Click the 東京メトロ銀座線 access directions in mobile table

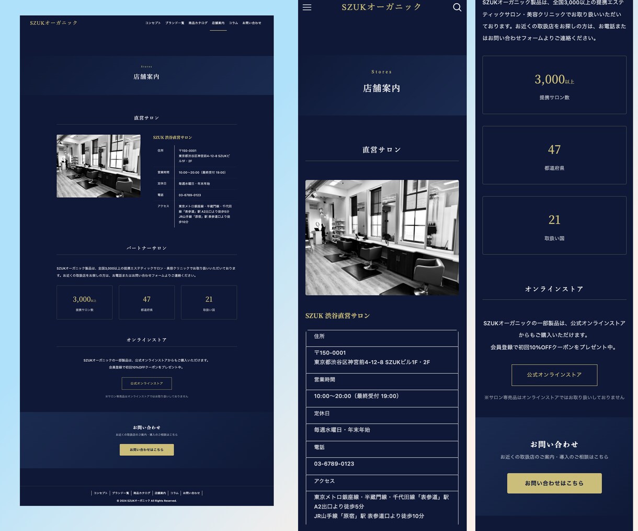[381, 506]
